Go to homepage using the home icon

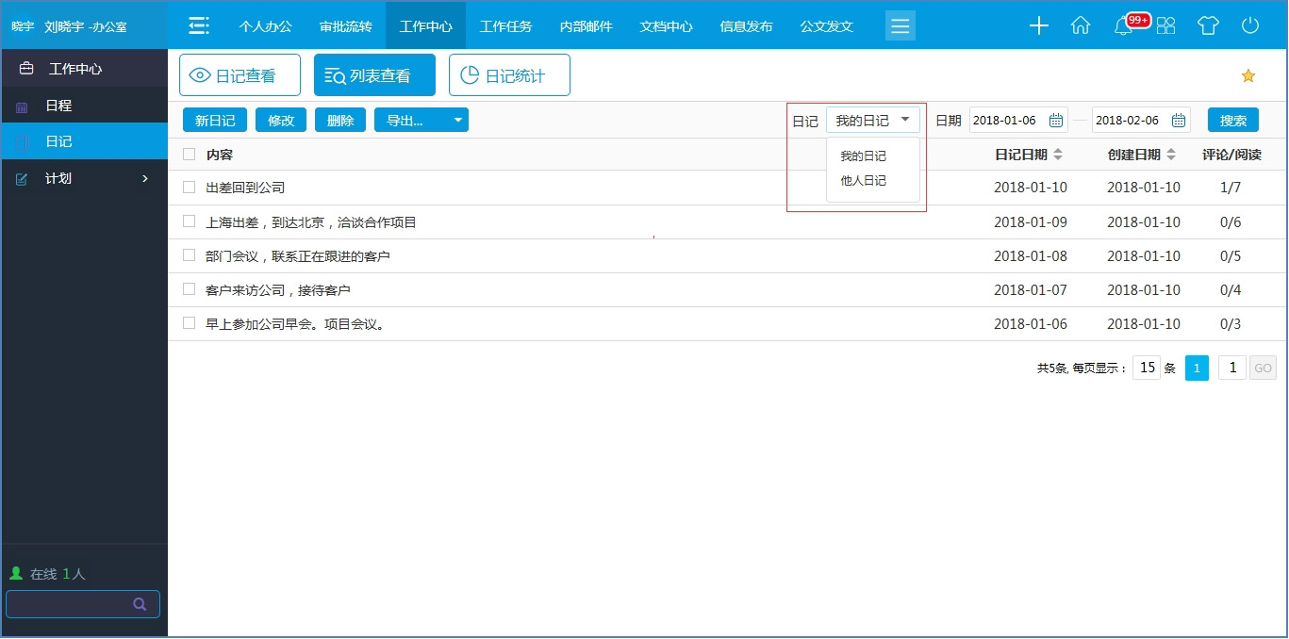click(1080, 25)
